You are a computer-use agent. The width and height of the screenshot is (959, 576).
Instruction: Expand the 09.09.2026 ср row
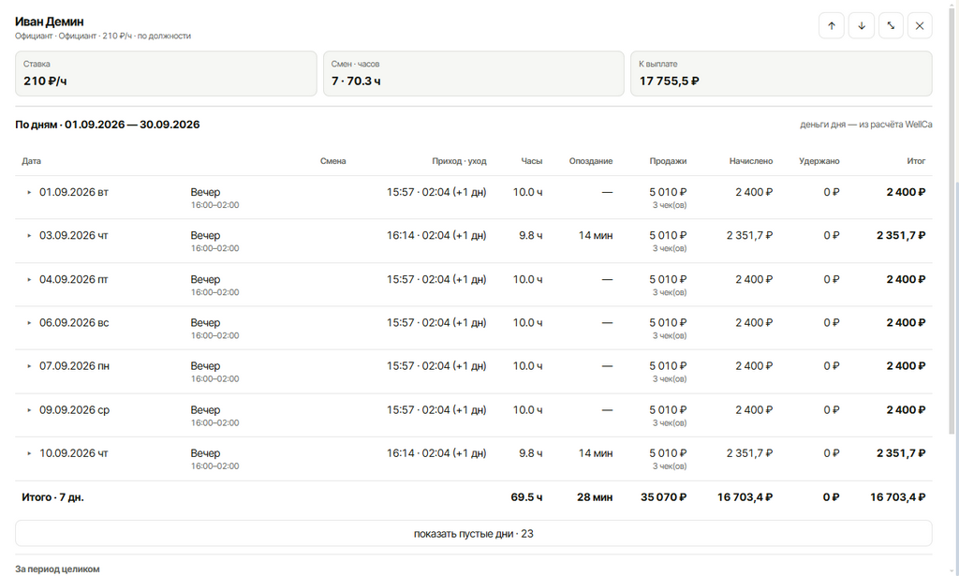(x=29, y=410)
